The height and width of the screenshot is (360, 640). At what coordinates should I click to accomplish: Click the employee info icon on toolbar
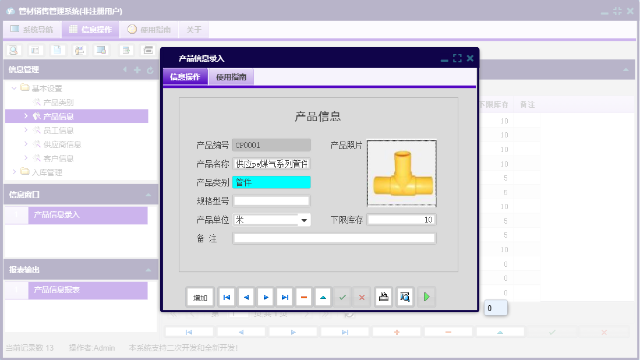79,50
